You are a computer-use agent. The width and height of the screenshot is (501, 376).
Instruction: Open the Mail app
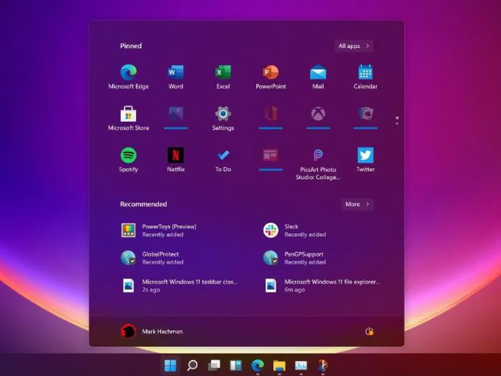(318, 77)
